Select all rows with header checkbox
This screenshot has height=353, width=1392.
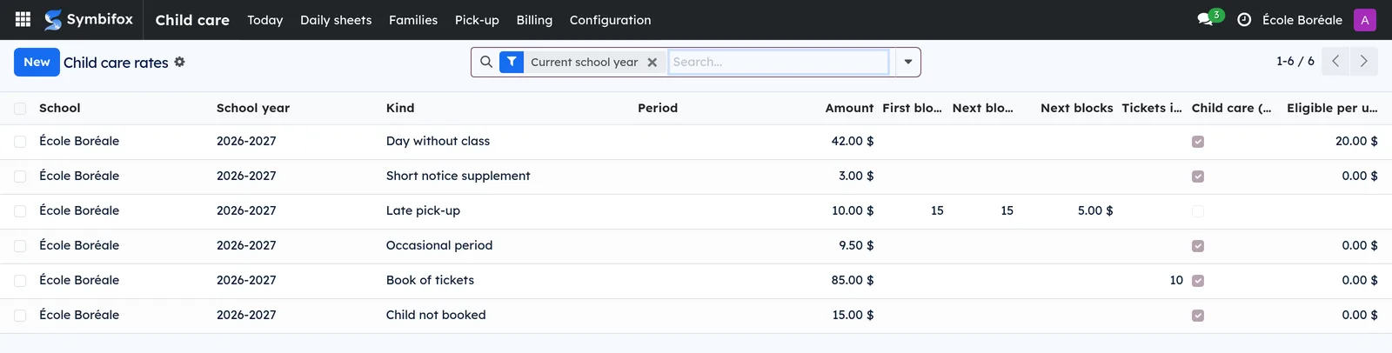click(20, 108)
